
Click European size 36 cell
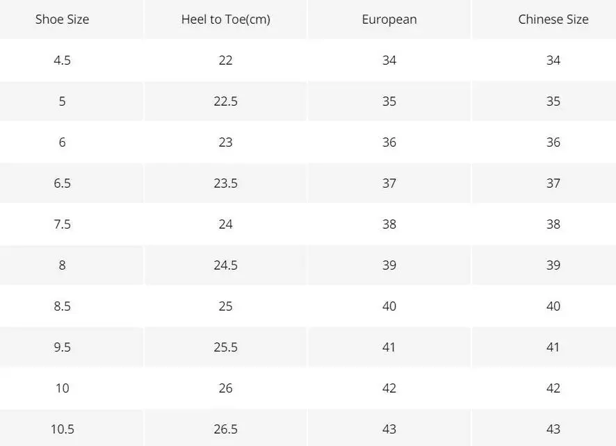pos(389,142)
